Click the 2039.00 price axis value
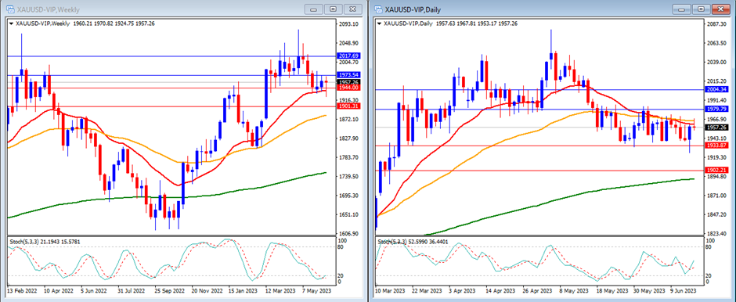Viewport: 736px width, 302px height. pyautogui.click(x=716, y=63)
